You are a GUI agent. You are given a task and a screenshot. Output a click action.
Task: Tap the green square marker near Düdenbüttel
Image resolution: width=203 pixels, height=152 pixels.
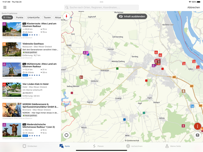[117, 69]
